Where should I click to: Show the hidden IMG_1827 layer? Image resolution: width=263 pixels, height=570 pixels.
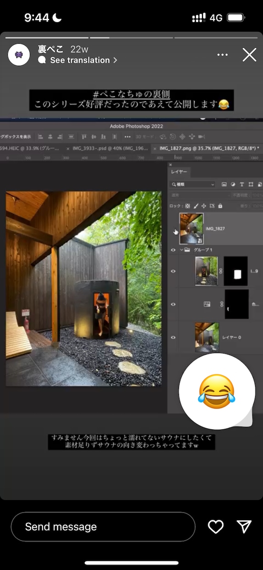point(173,228)
